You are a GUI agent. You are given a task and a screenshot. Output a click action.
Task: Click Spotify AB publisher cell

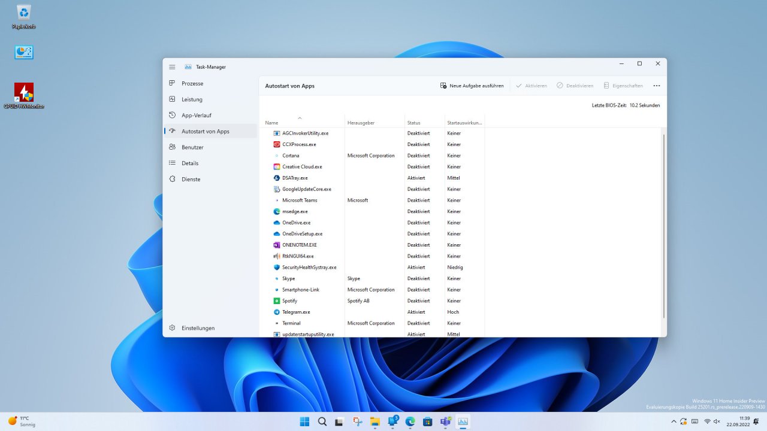(358, 301)
